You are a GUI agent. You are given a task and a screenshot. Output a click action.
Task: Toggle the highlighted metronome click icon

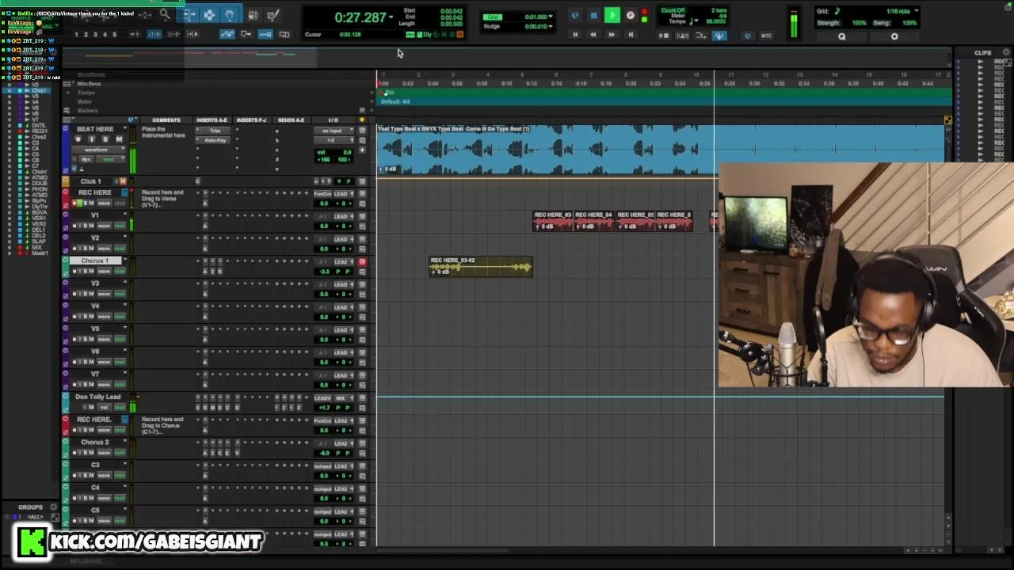[x=719, y=36]
